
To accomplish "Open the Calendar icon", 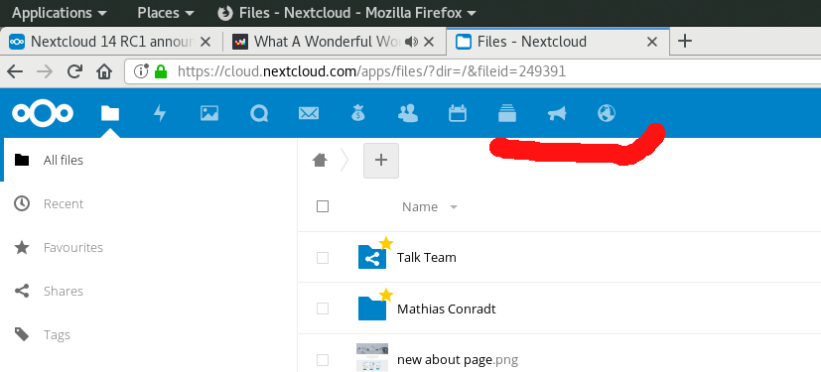I will [x=458, y=113].
